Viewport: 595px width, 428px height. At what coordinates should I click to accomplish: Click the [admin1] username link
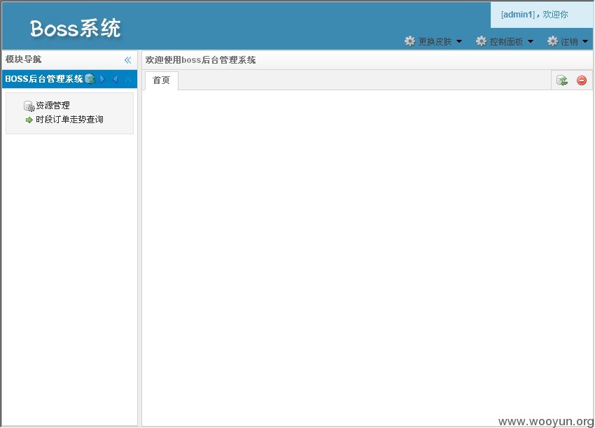click(x=518, y=15)
